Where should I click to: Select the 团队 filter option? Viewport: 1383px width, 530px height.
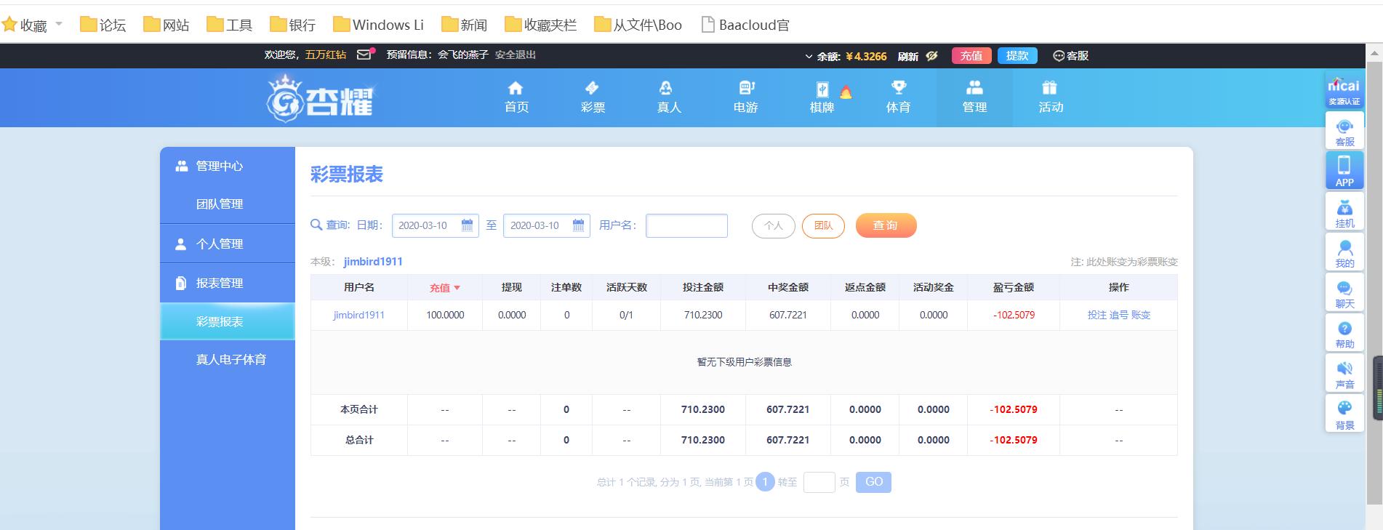click(x=823, y=226)
